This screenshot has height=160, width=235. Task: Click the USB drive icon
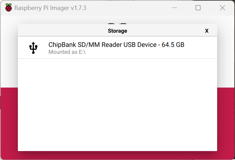click(x=33, y=48)
